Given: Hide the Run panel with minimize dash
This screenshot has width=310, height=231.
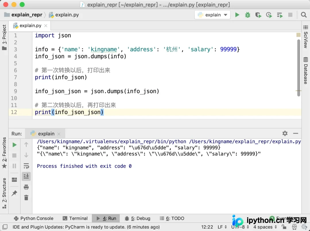Looking at the screenshot, I should (296, 133).
